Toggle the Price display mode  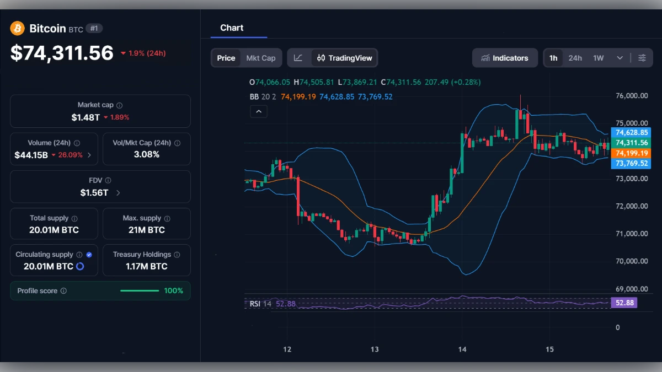[226, 57]
